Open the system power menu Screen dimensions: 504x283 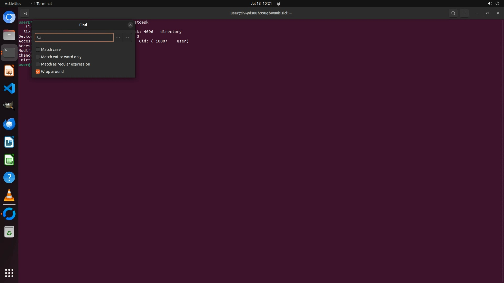tap(497, 3)
